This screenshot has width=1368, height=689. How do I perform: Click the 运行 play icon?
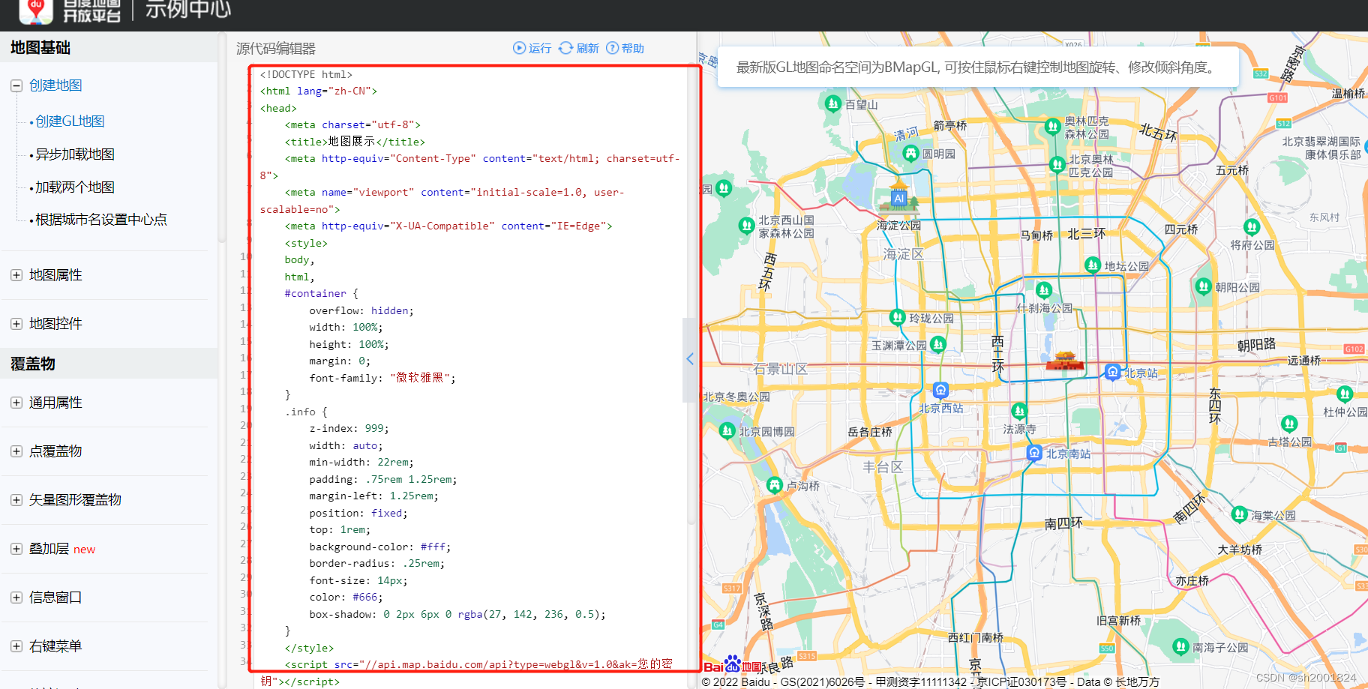(x=519, y=48)
